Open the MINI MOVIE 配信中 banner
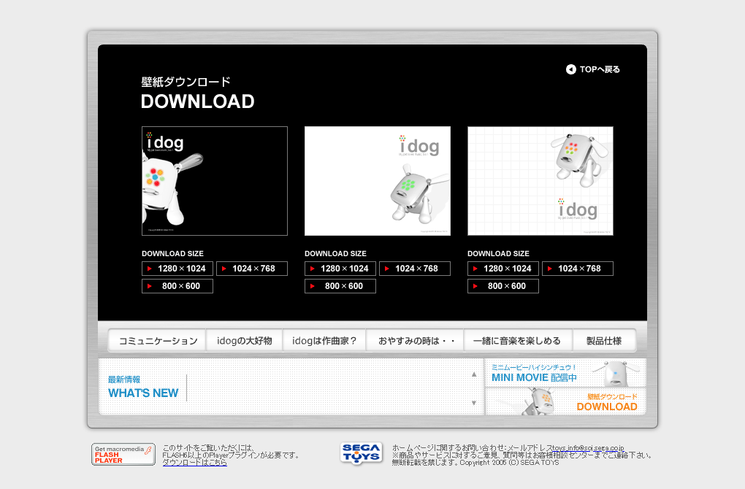 [x=565, y=373]
